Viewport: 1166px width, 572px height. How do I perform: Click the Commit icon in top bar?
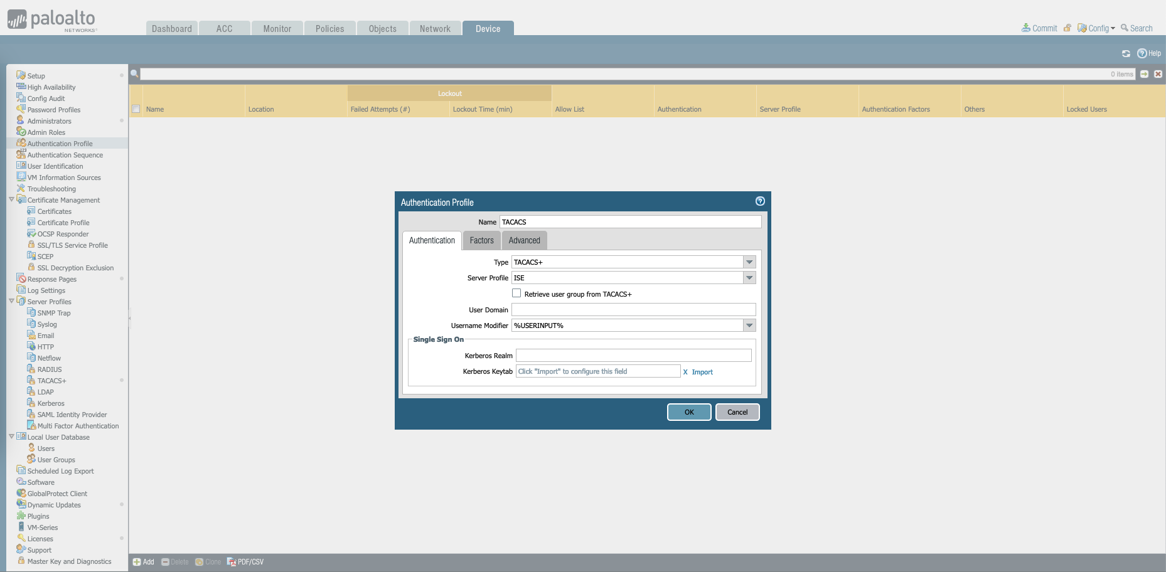pos(1026,28)
